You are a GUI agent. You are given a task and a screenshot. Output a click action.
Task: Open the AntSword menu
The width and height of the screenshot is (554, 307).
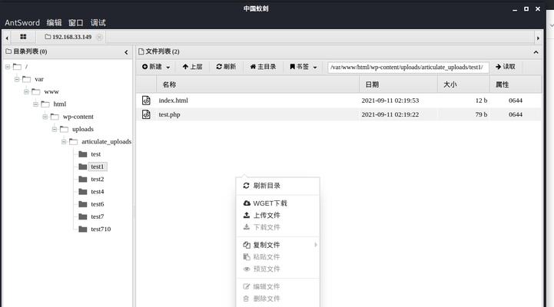pos(22,22)
